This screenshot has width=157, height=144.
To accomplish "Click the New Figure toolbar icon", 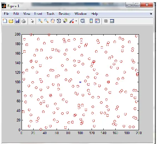I will [x=5, y=21].
